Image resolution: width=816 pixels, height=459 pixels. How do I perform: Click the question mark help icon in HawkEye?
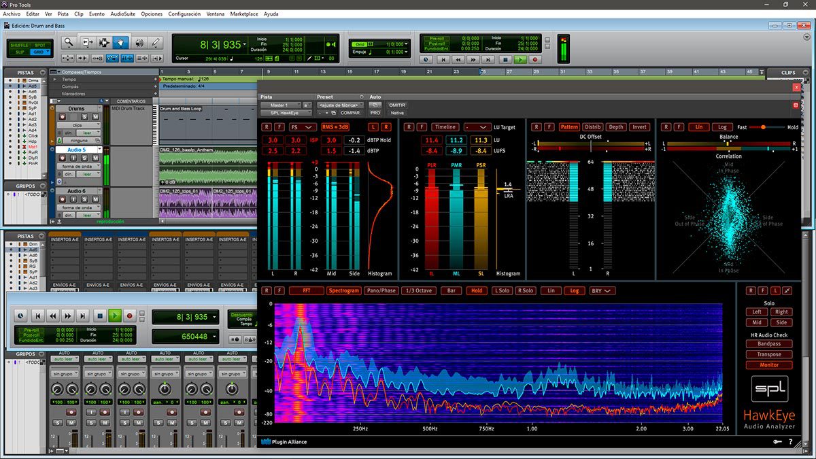[790, 442]
